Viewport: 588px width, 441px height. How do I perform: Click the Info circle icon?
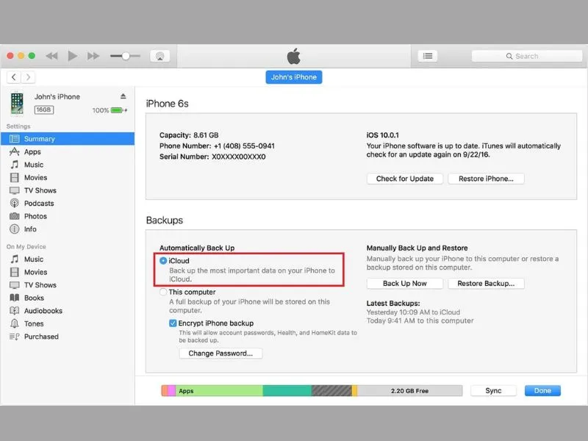click(x=14, y=229)
